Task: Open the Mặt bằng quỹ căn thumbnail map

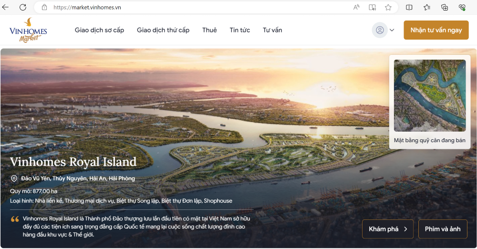Action: (x=430, y=95)
